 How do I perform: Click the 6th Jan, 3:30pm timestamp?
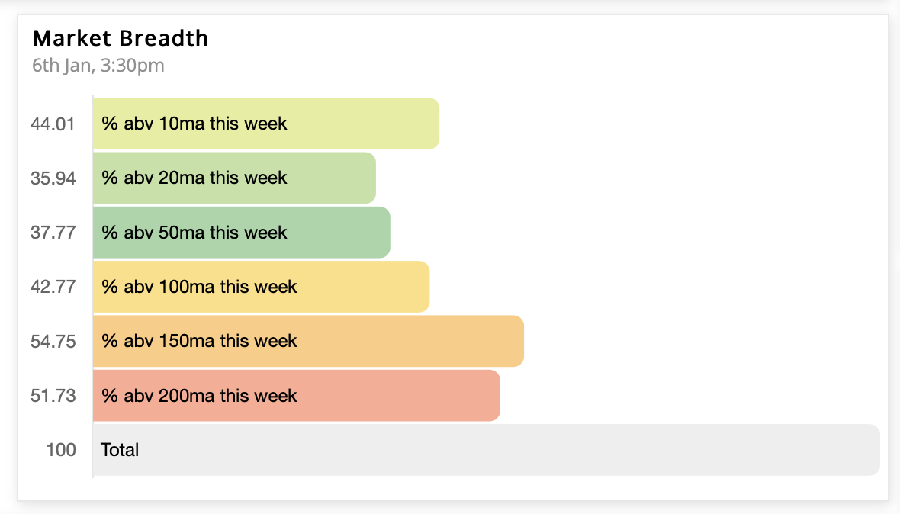click(x=98, y=66)
